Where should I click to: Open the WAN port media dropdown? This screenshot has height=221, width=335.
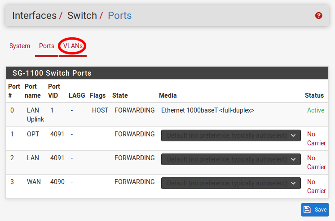(x=231, y=183)
